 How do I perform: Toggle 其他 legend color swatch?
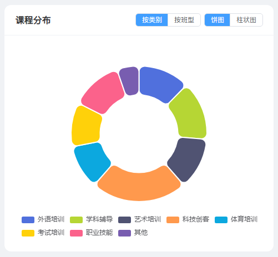124,233
